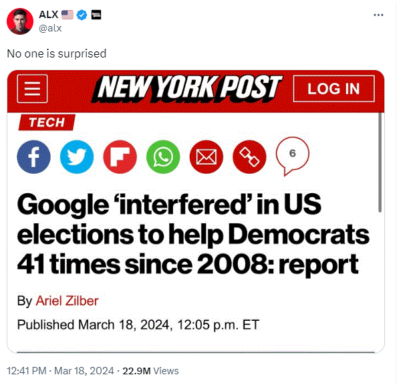Viewport: 397px width, 385px height.
Task: Copy article link with chain icon
Action: 249,157
